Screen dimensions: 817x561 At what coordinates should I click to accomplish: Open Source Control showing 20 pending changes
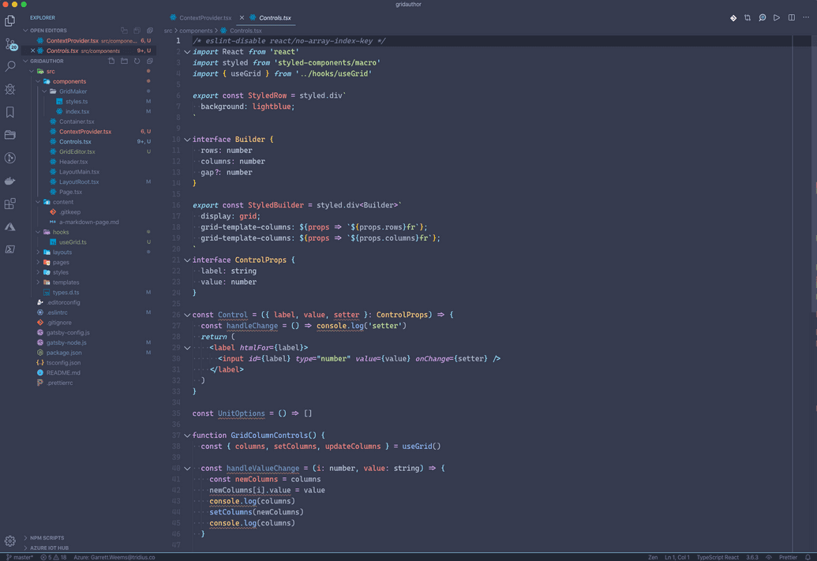click(x=9, y=43)
